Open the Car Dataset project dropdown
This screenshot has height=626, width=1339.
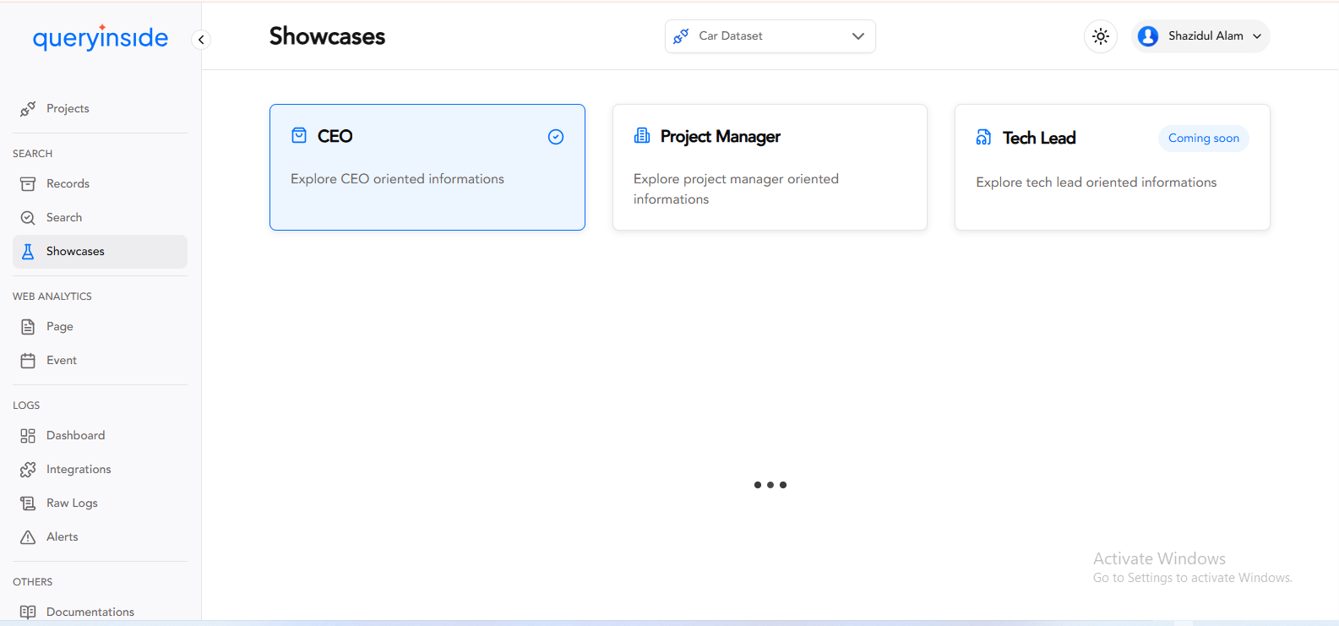[769, 36]
